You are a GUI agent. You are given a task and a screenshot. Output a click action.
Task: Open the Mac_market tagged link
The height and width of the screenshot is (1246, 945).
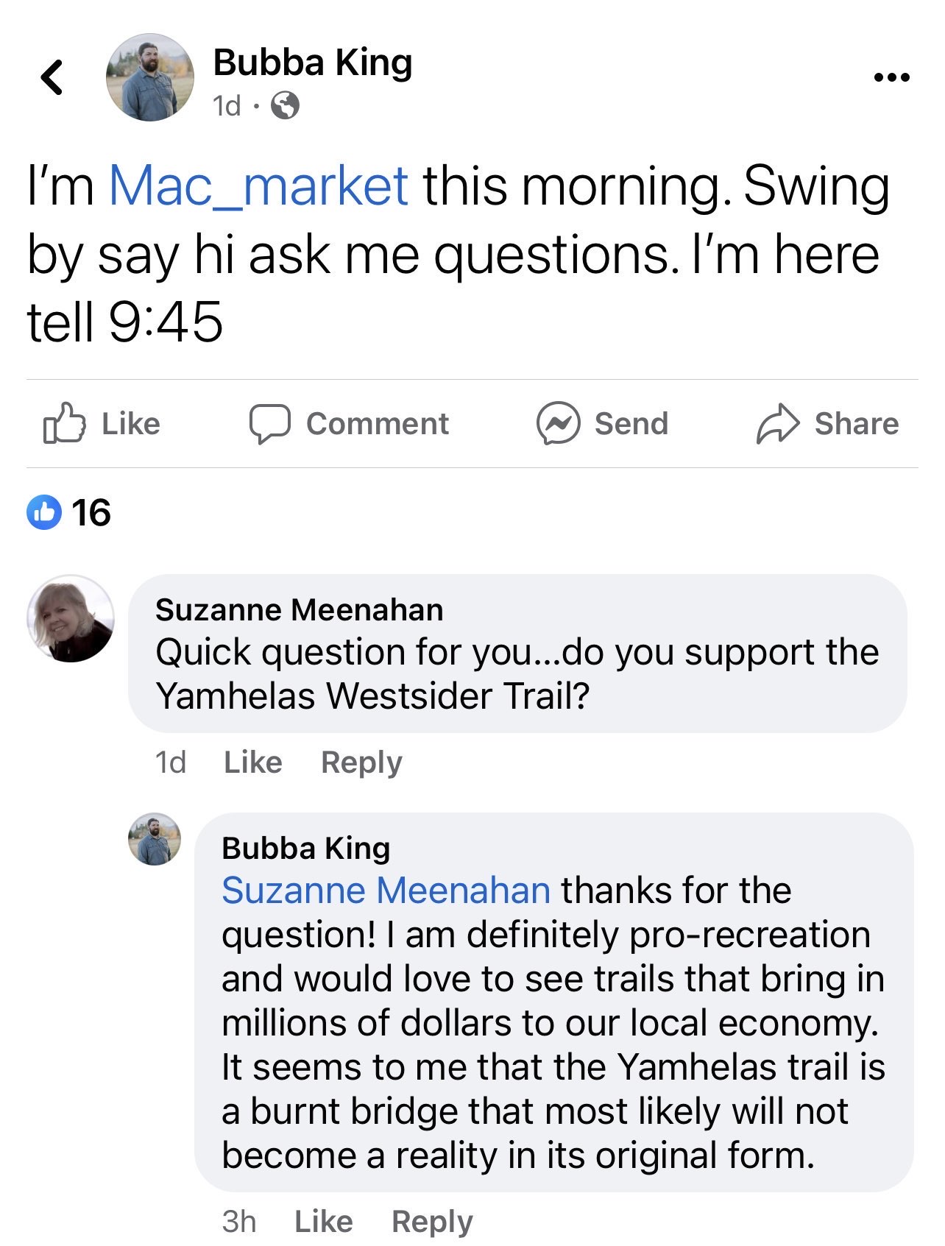pyautogui.click(x=258, y=185)
